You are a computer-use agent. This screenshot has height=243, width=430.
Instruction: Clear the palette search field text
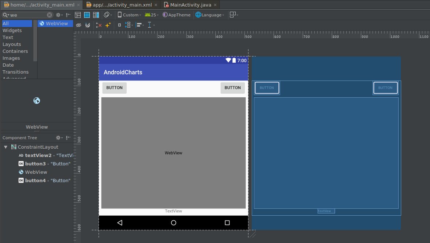coord(49,15)
